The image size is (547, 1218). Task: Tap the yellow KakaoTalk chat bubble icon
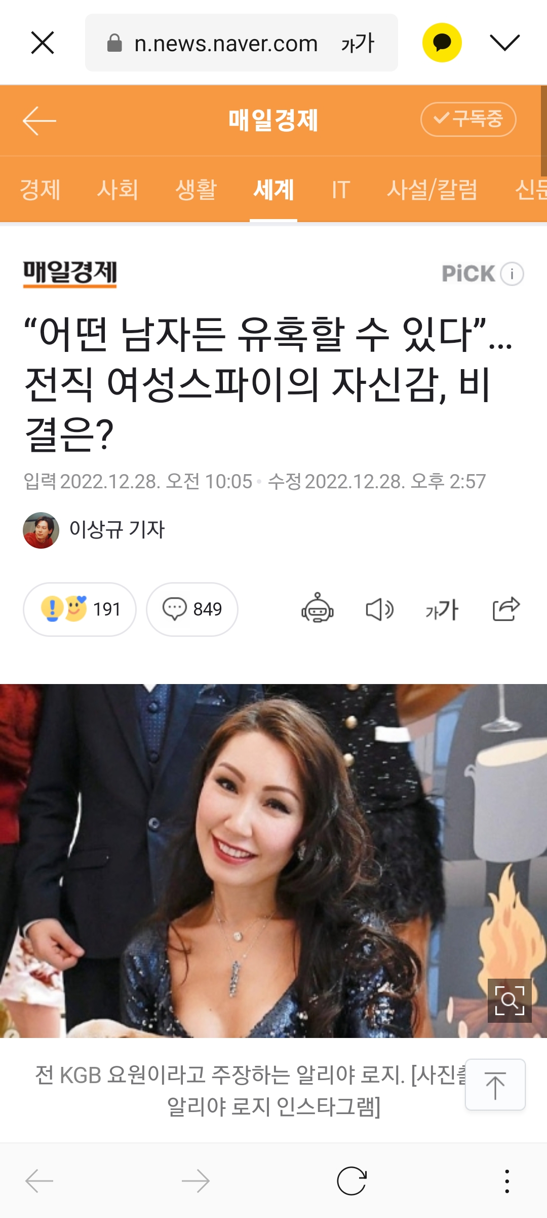(x=442, y=43)
